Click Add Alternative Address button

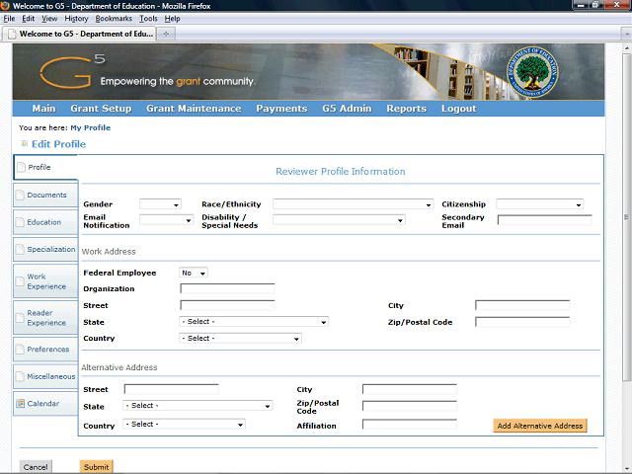(x=539, y=426)
